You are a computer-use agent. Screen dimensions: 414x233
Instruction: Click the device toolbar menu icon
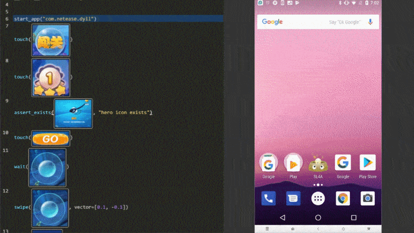(267, 229)
